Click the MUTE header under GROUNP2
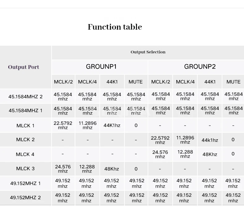Screen dimensions: 244x221 point(233,82)
